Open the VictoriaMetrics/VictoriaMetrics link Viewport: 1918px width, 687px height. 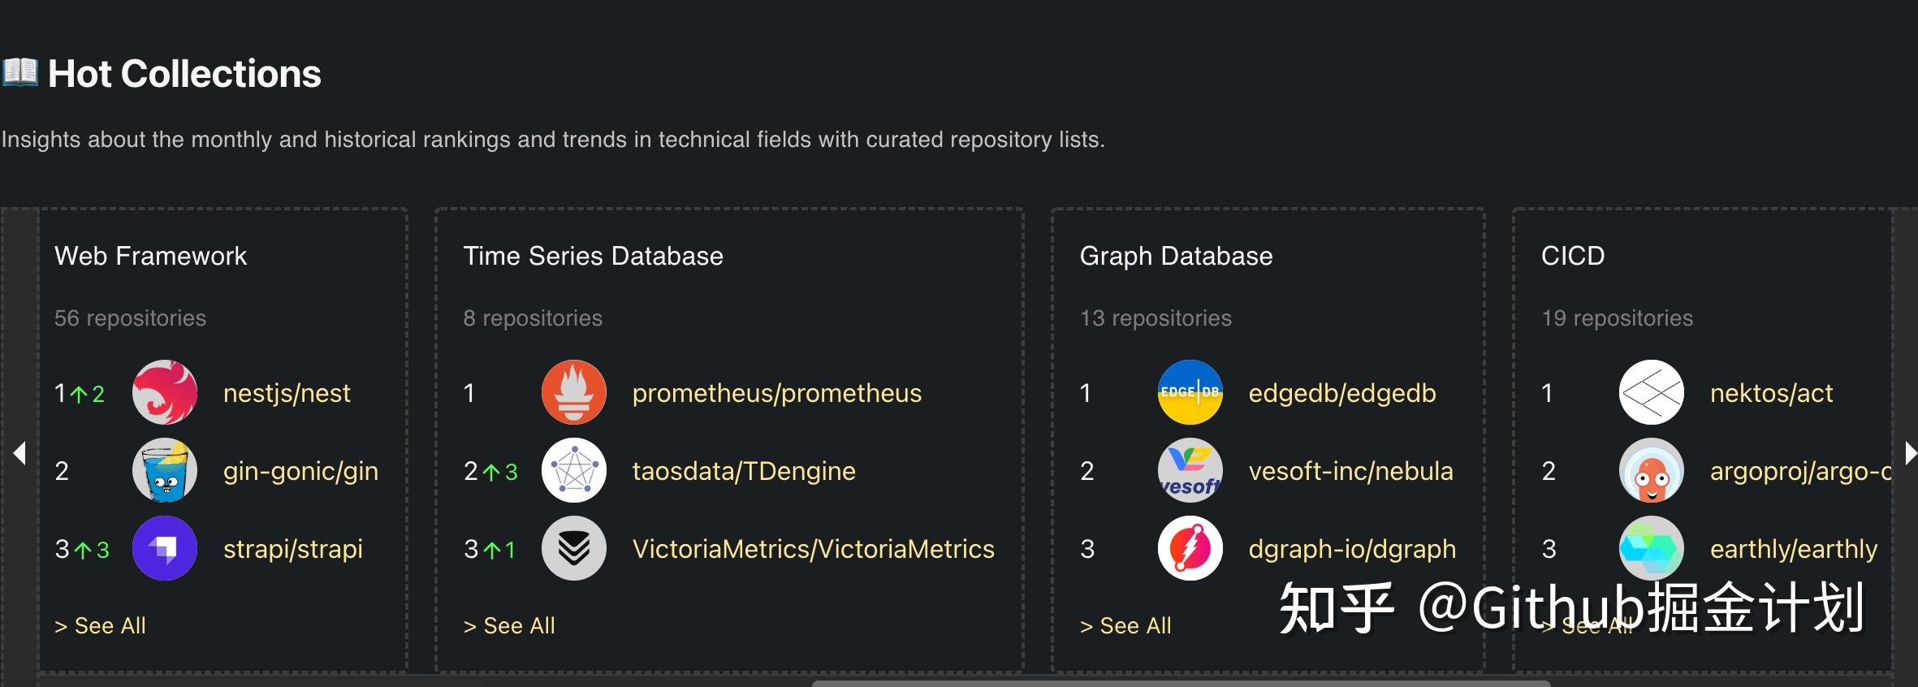(x=813, y=549)
